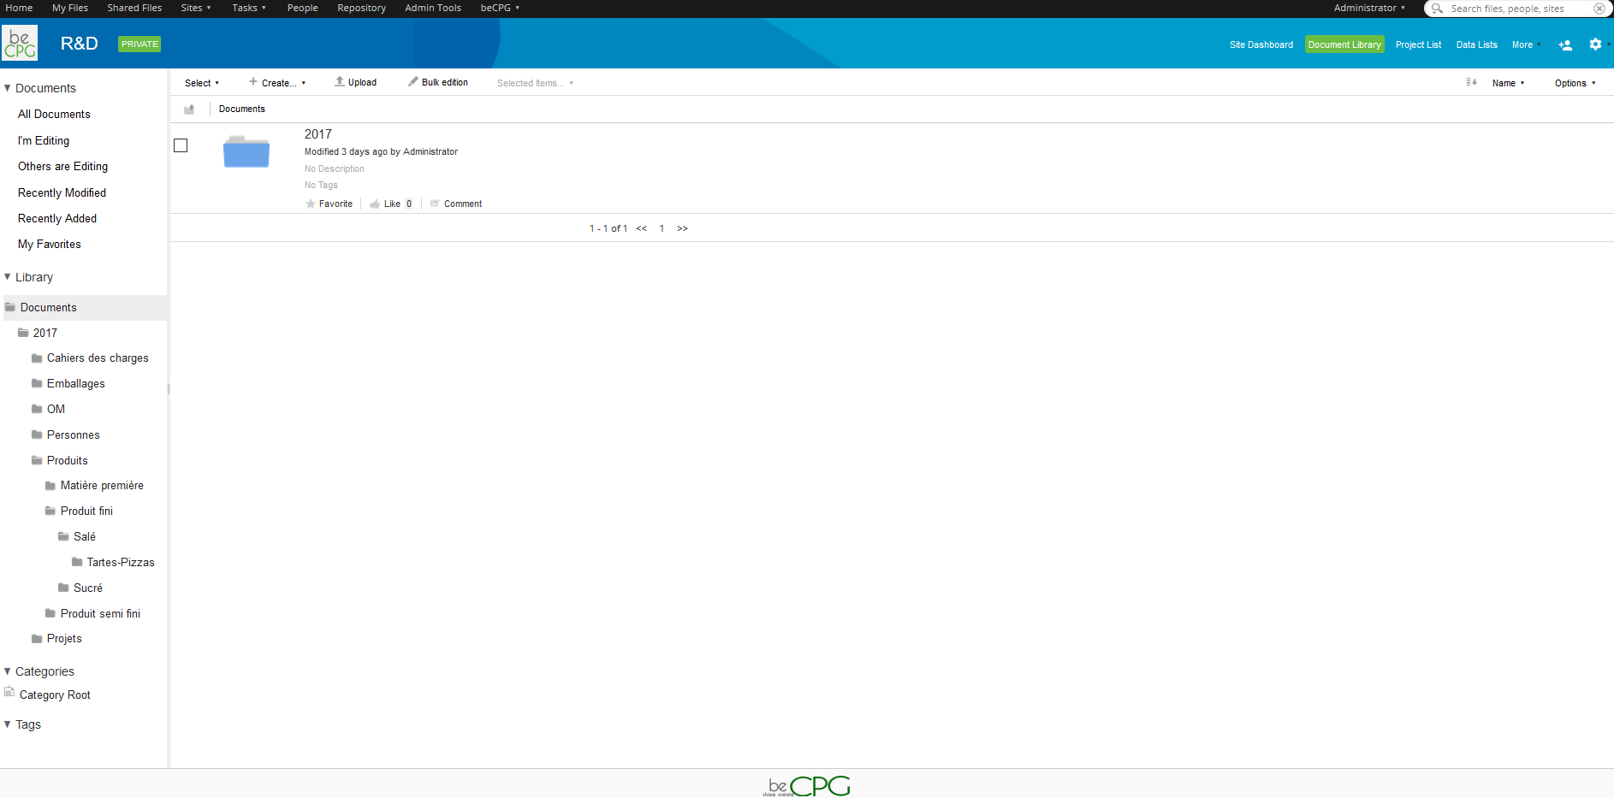
Task: Open Repository page
Action: point(361,8)
